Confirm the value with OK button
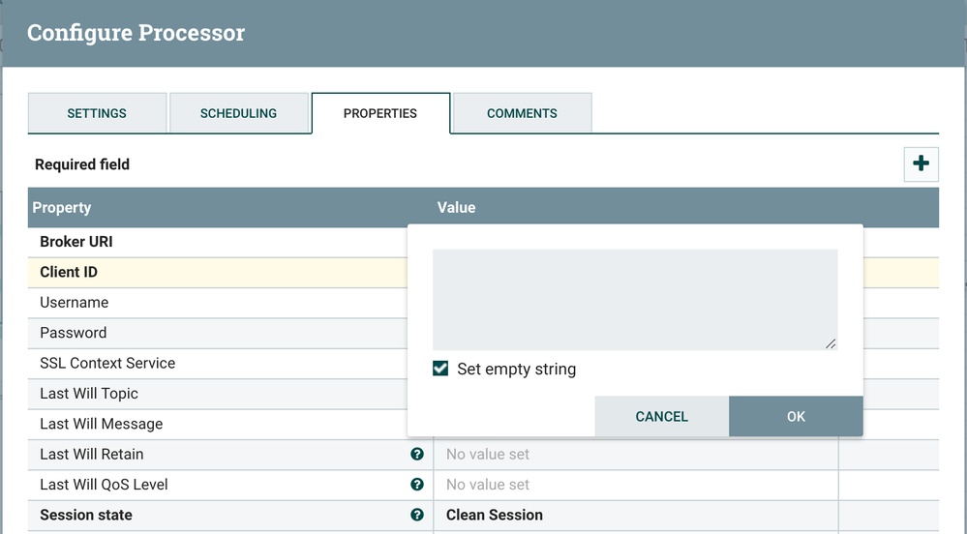This screenshot has width=967, height=534. pyautogui.click(x=796, y=416)
